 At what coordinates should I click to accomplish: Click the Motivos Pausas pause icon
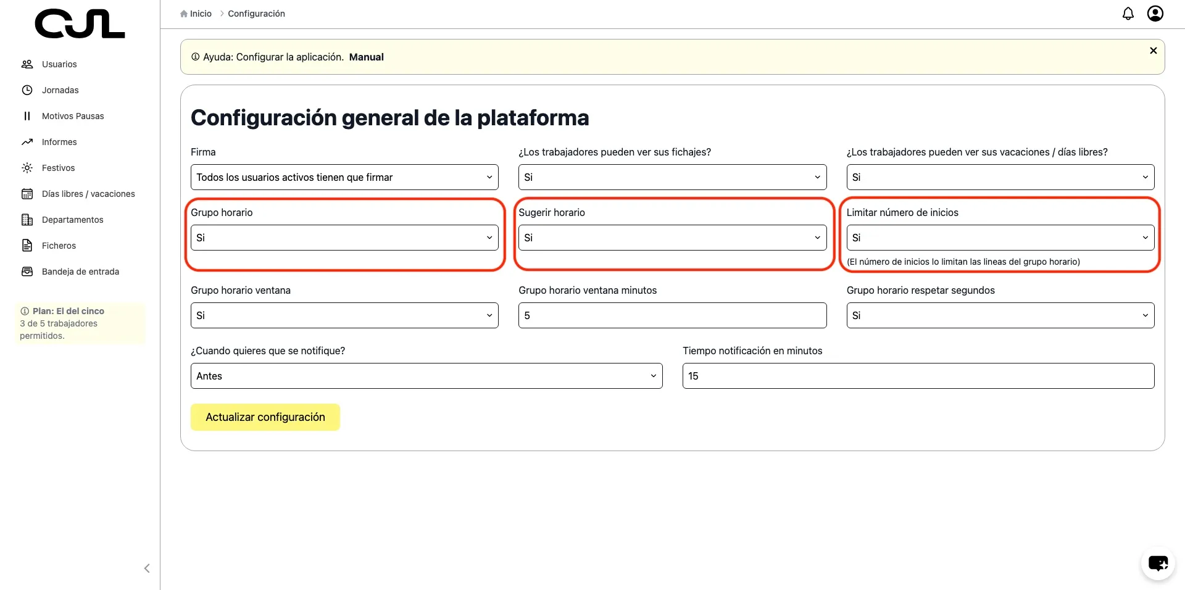pyautogui.click(x=27, y=116)
